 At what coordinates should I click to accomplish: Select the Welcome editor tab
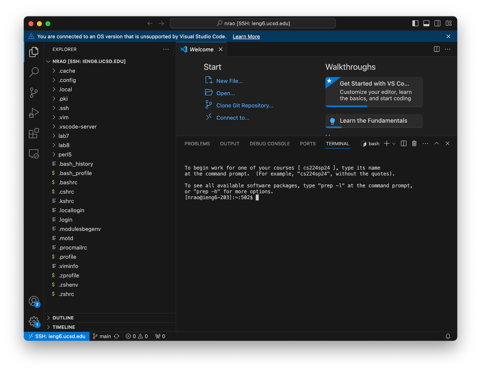click(x=201, y=49)
